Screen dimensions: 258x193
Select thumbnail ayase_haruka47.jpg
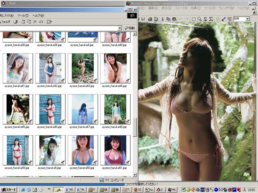pos(83,109)
